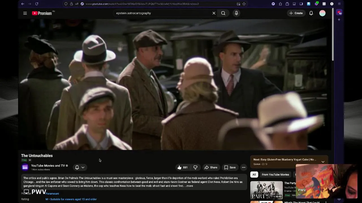362x203 pixels.
Task: Open the Paramount provider link
Action: (52, 194)
